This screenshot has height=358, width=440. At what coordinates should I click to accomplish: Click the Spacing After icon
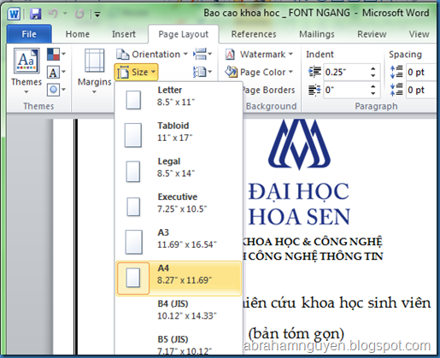(x=396, y=90)
